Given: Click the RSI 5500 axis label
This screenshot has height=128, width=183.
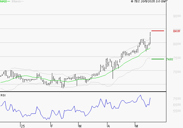Looking at the screenshot, I should 177,111.
